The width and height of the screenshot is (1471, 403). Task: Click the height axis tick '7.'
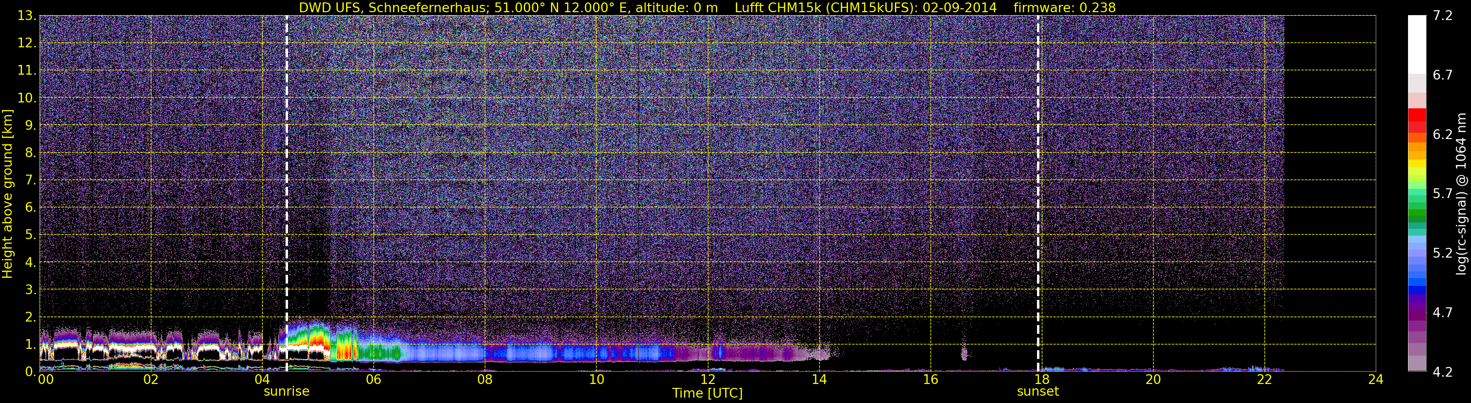click(30, 181)
